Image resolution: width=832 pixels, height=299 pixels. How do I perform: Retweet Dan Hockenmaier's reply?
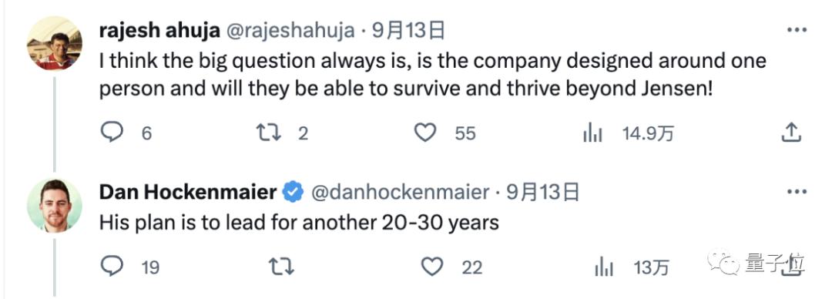pyautogui.click(x=282, y=267)
